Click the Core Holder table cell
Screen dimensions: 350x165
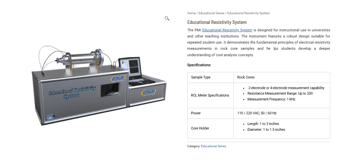tap(210, 129)
